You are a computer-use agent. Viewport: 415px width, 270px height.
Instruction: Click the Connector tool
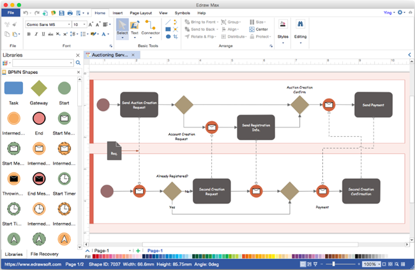(x=151, y=27)
